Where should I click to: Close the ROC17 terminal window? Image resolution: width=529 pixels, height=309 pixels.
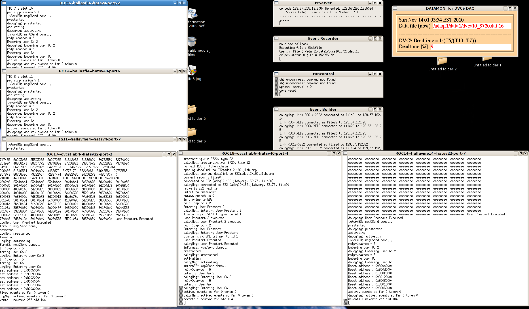click(x=173, y=154)
